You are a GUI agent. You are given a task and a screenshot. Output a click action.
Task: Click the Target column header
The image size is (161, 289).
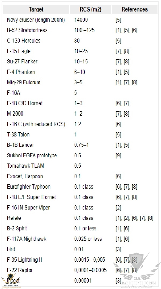[36, 9]
